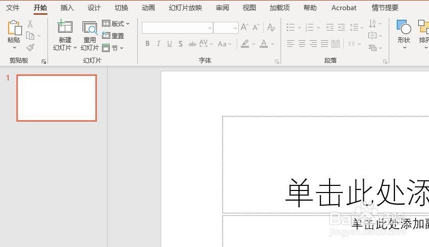Switch to the 视图 View tab
The height and width of the screenshot is (247, 429).
coord(249,8)
